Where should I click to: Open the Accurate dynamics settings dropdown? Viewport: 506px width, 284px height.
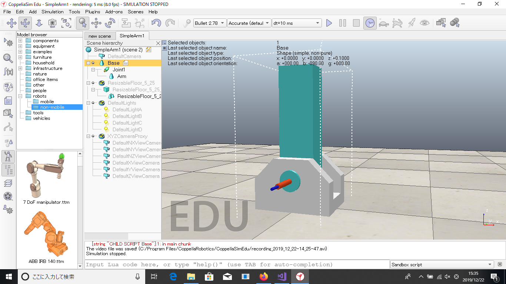(249, 23)
